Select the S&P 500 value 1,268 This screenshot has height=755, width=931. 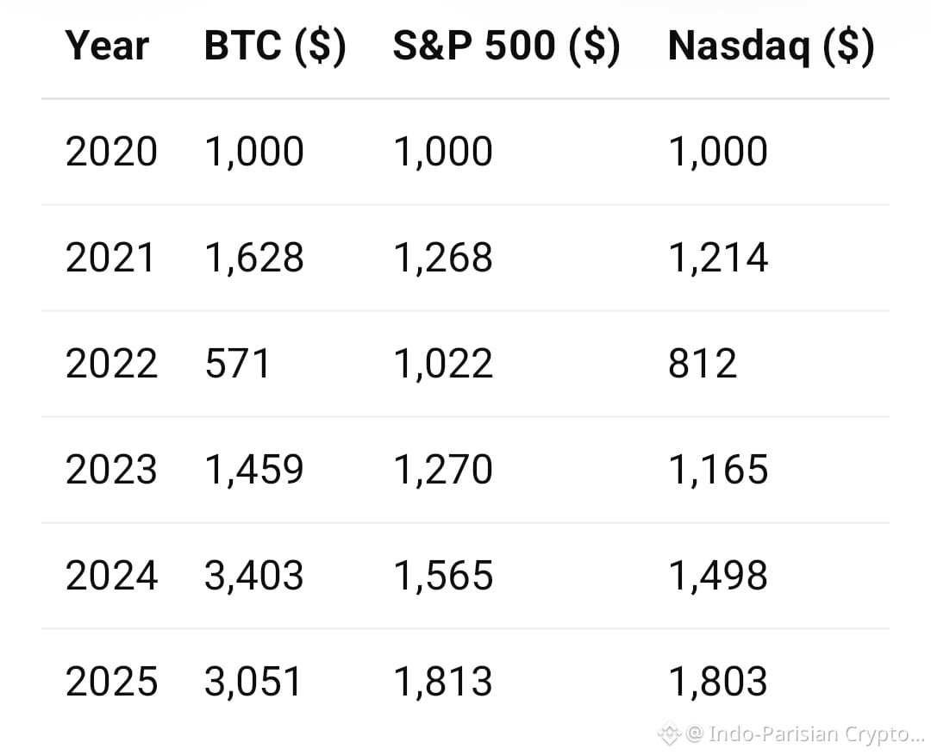443,258
